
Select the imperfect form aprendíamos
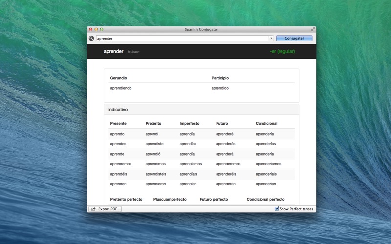tap(191, 164)
